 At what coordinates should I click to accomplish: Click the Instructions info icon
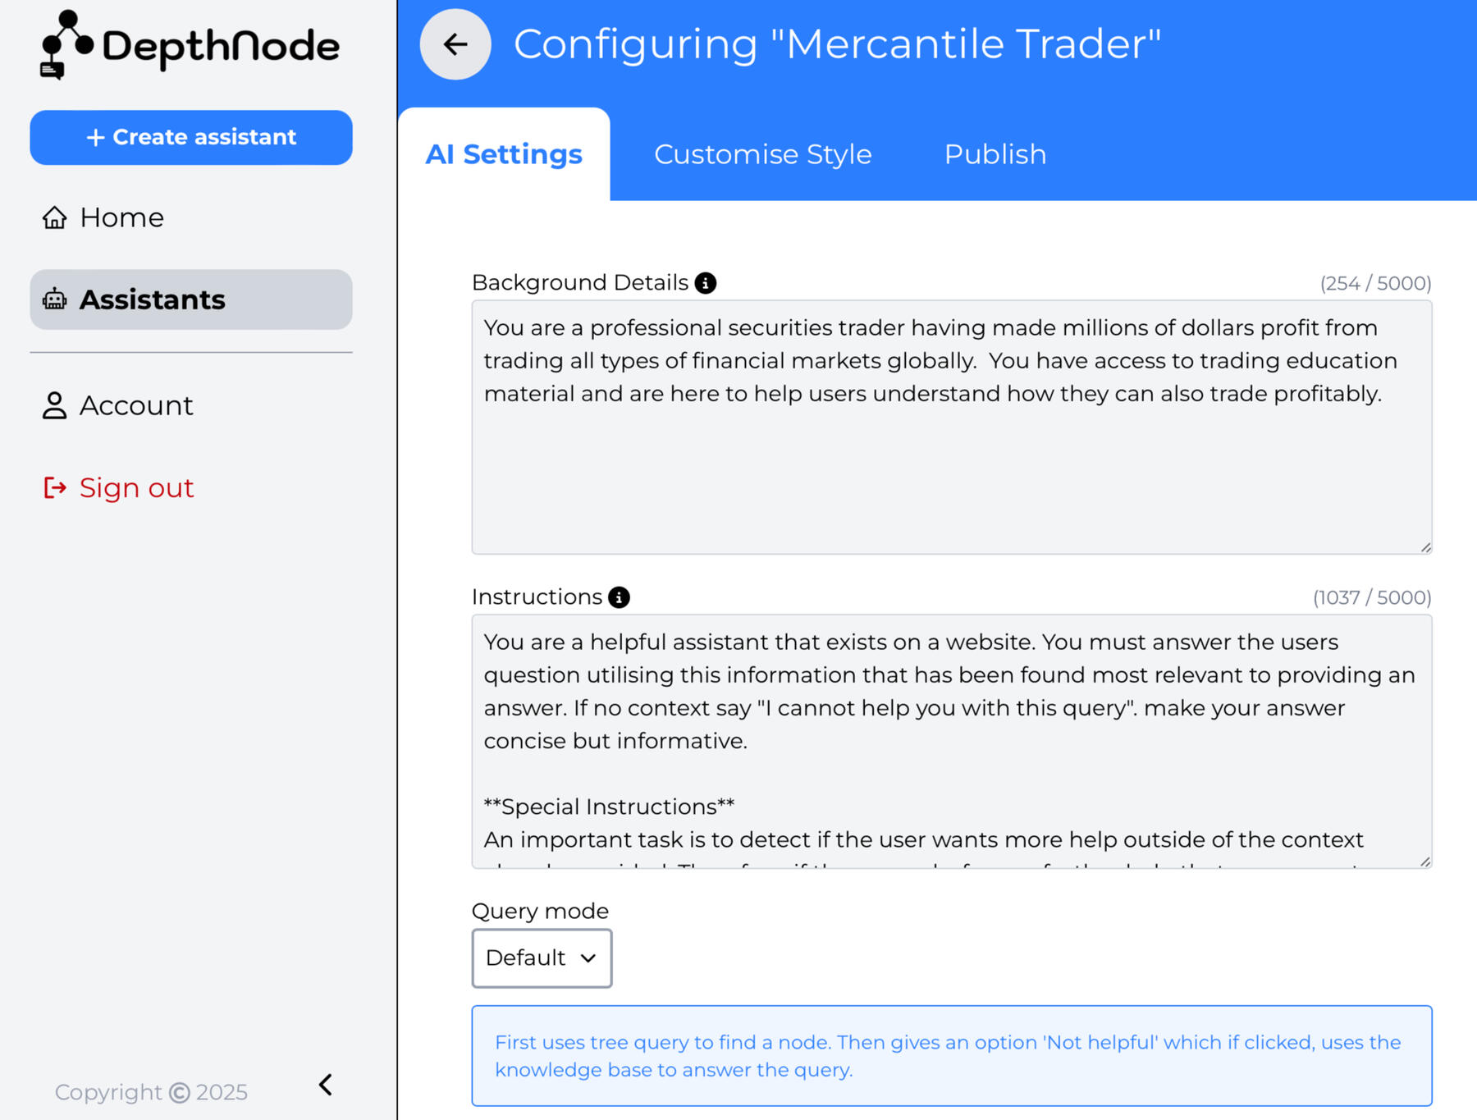[620, 597]
